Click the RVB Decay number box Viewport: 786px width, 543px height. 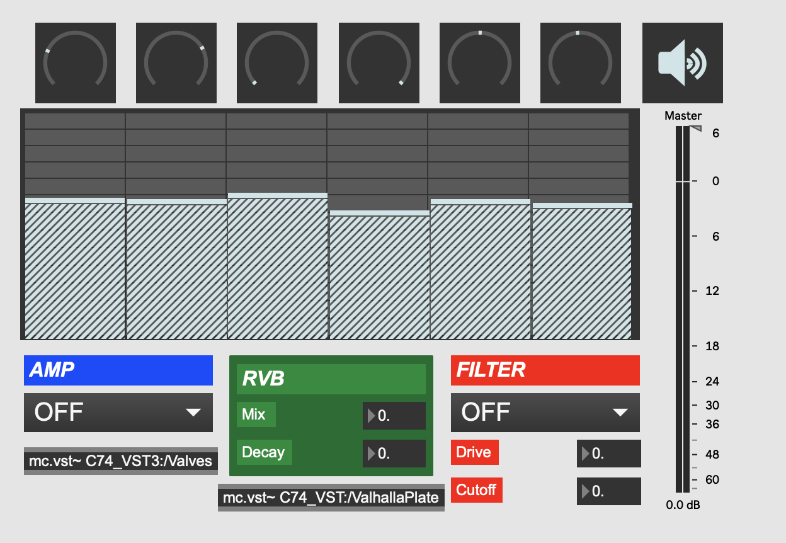click(x=394, y=454)
